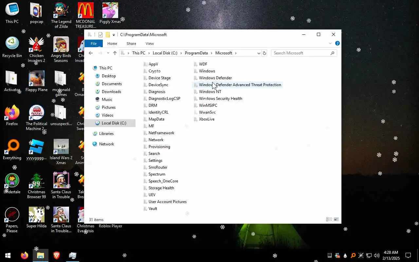Image resolution: width=419 pixels, height=262 pixels.
Task: Open the address bar history dropdown
Action: point(259,53)
